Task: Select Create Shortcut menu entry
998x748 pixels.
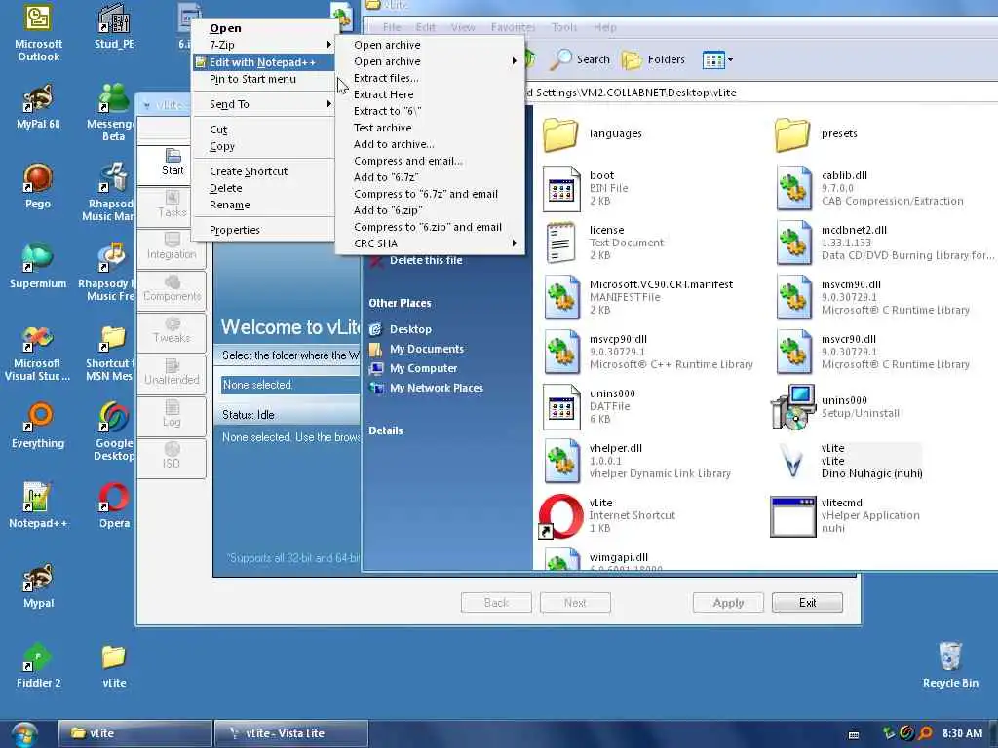Action: pos(265,171)
